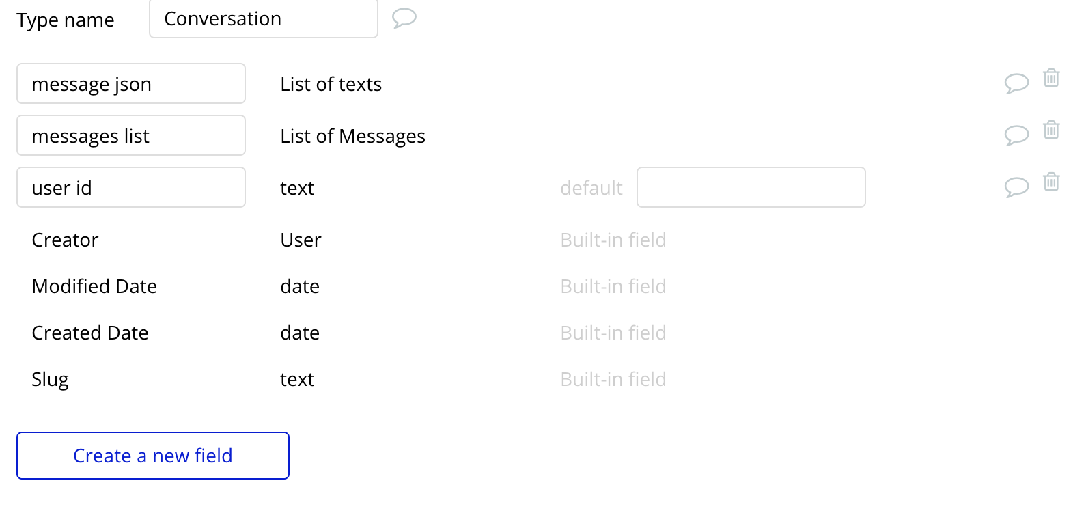
Task: Click the Created Date field label
Action: 90,333
